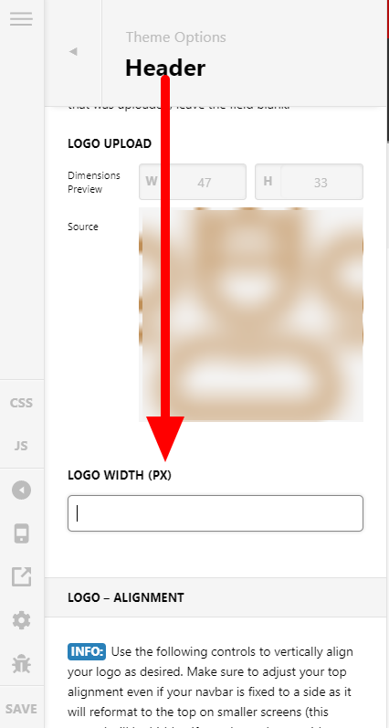Select the blurred logo source image
The image size is (389, 728).
coord(251,314)
